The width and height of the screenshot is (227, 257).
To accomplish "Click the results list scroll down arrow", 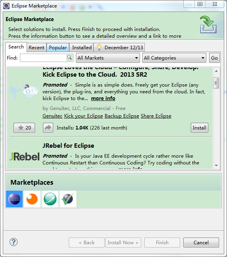I will click(216, 165).
